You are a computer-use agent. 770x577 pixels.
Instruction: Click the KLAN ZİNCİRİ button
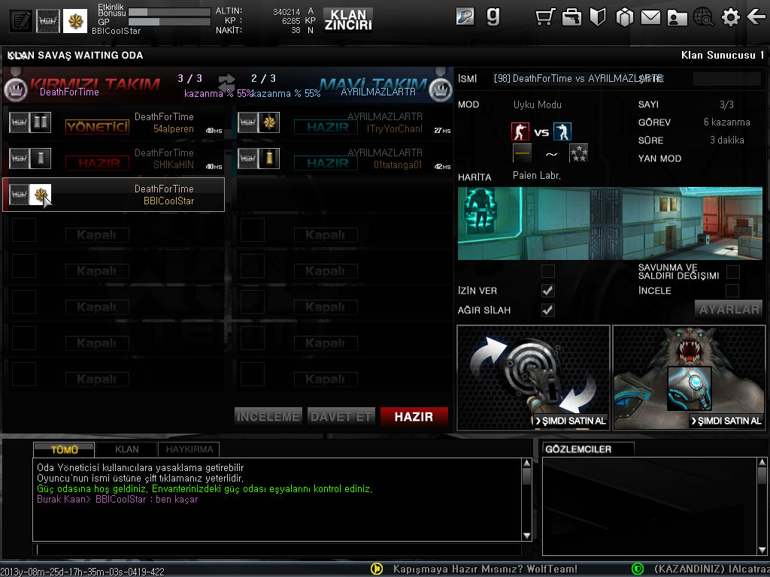click(347, 20)
